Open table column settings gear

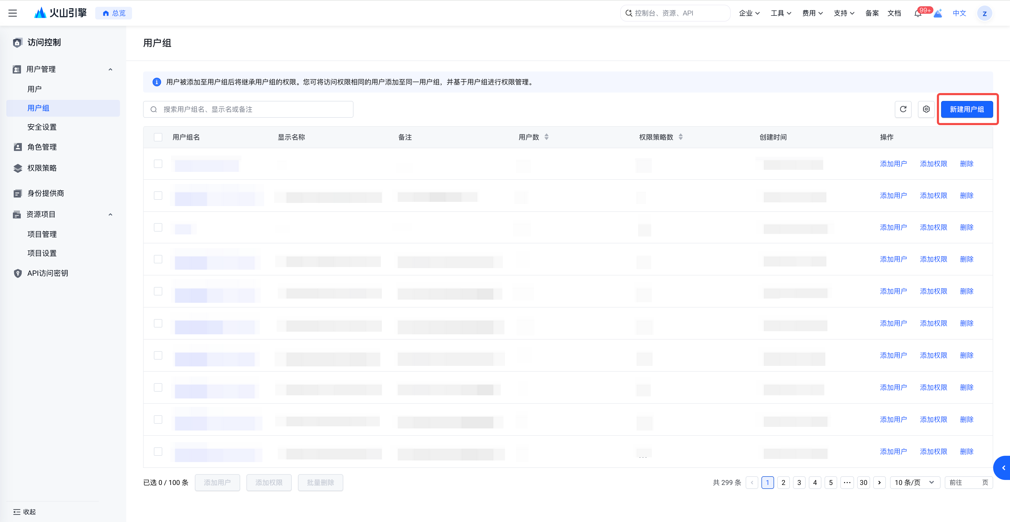(x=926, y=109)
